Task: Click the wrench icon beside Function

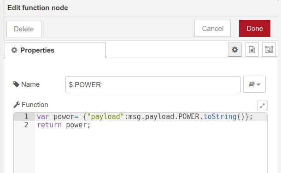Action: point(17,105)
